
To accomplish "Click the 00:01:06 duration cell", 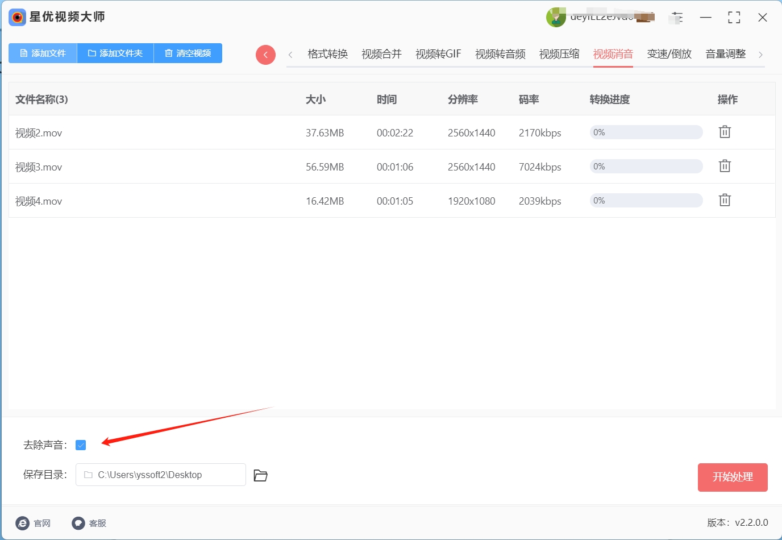I will point(395,167).
